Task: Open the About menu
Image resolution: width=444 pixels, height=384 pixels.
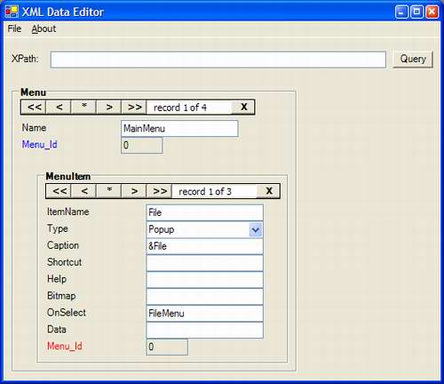Action: click(x=44, y=28)
